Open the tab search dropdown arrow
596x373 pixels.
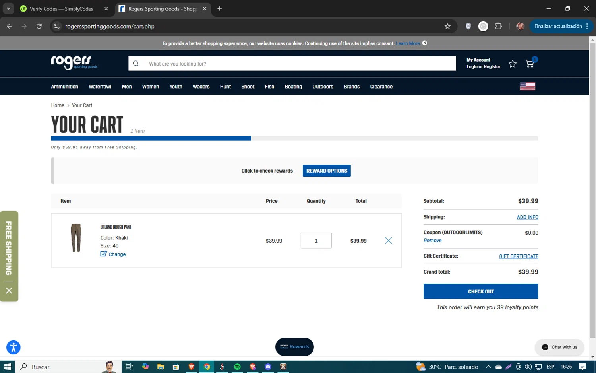[8, 9]
